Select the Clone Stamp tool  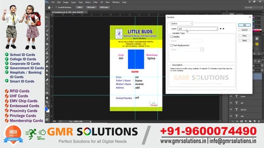tap(47, 53)
